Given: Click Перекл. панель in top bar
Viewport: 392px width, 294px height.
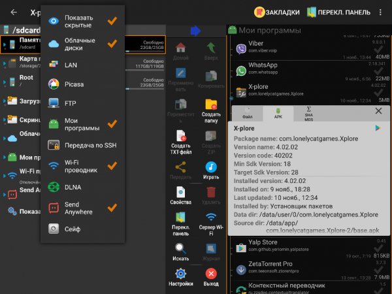Looking at the screenshot, I should click(x=338, y=12).
